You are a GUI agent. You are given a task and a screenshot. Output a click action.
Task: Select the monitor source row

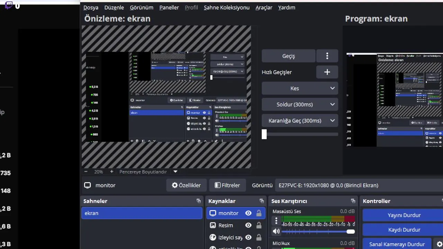click(236, 213)
